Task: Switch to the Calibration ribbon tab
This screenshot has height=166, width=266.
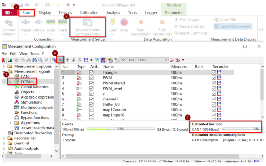Action: coord(89,13)
